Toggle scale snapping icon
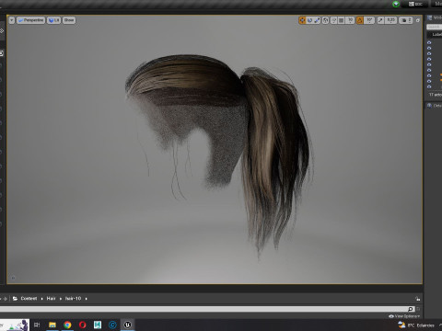Screen dimensions: 442x331 (x=380, y=20)
